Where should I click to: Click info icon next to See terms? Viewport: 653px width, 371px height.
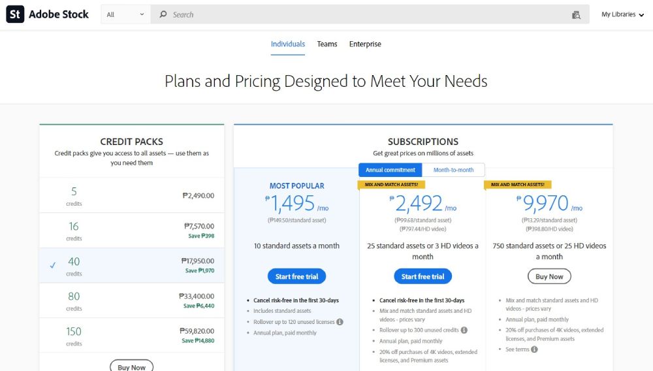pos(534,349)
